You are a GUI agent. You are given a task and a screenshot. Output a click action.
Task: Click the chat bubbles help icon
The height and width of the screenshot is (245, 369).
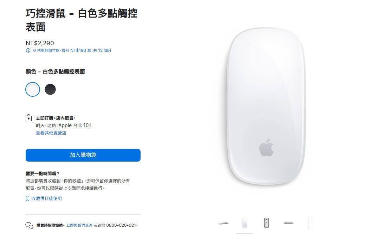[x=30, y=225]
